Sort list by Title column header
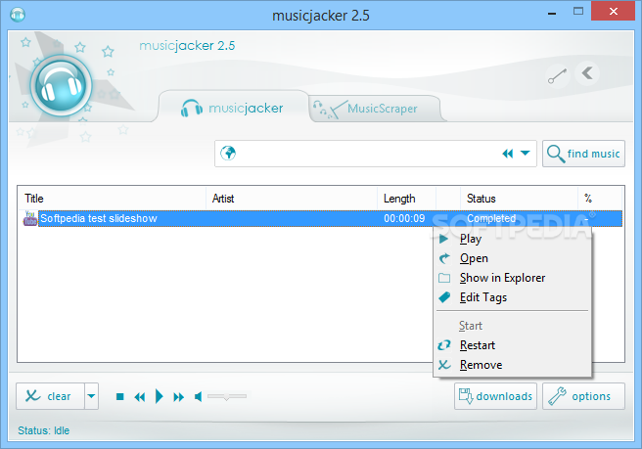Screen dimensions: 642x449 [112, 199]
